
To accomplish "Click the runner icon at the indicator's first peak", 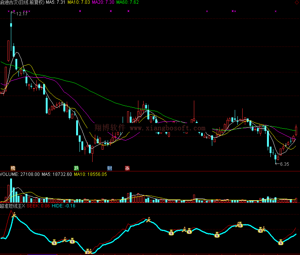I will (14, 215).
